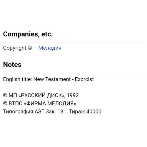Click the copyright symbol before МП
This screenshot has height=147, width=147.
[x=5, y=95]
